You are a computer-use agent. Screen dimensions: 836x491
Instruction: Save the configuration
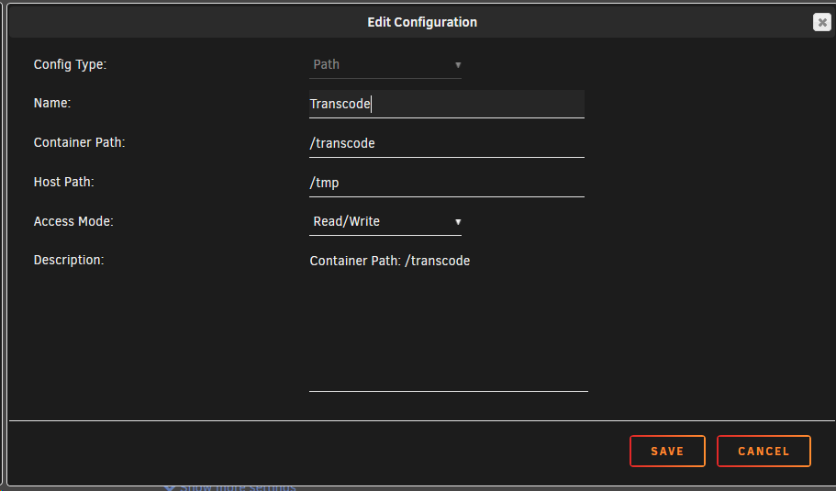point(667,451)
